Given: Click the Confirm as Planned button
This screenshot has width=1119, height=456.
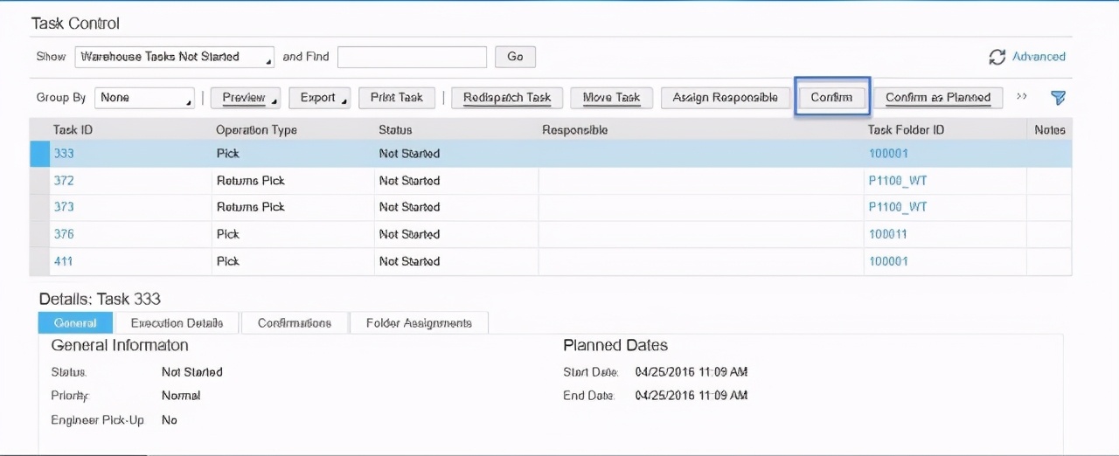Looking at the screenshot, I should click(938, 98).
